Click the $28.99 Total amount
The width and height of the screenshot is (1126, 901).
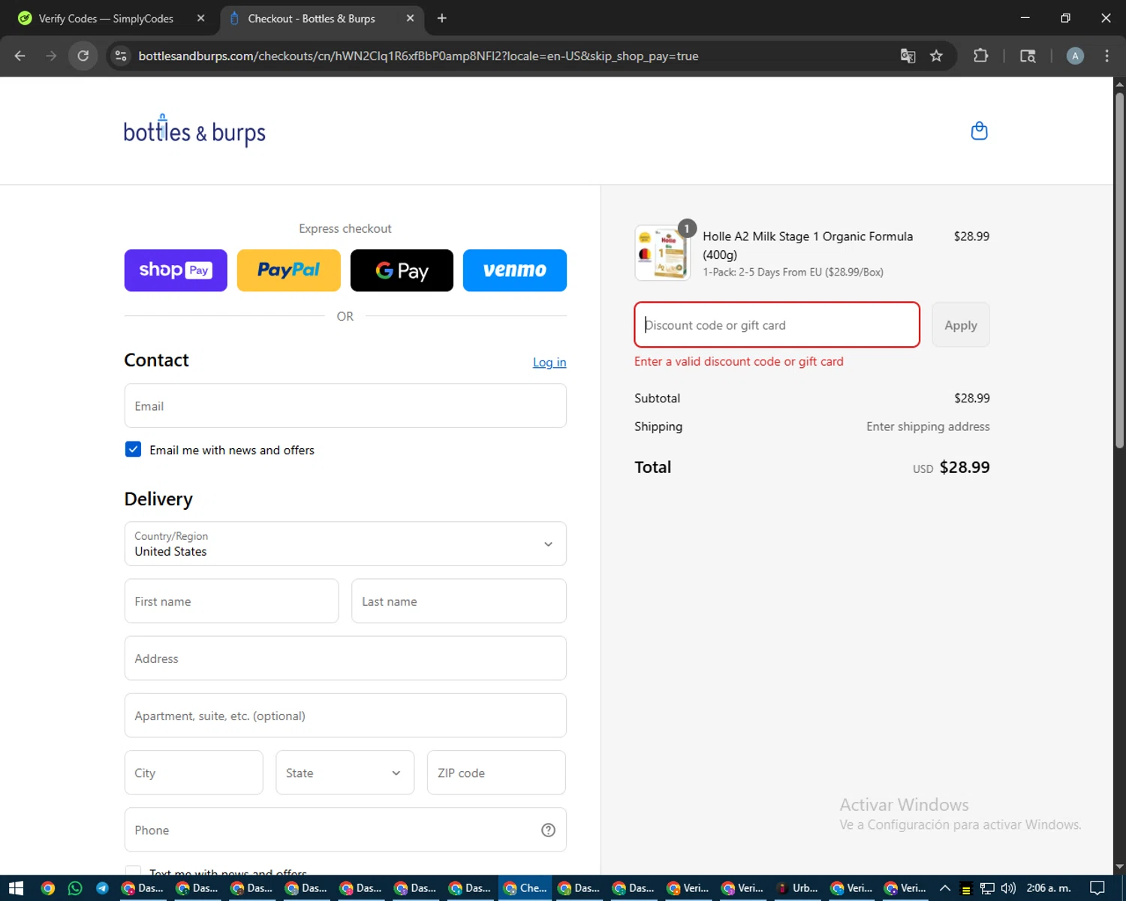click(x=965, y=467)
